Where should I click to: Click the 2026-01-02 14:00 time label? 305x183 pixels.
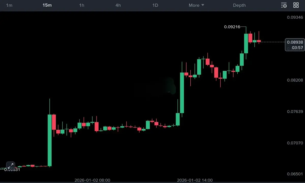(195, 180)
